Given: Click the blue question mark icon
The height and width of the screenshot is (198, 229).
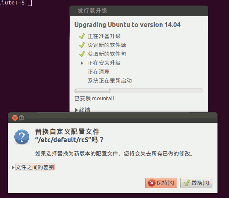Looking at the screenshot, I should click(22, 137).
